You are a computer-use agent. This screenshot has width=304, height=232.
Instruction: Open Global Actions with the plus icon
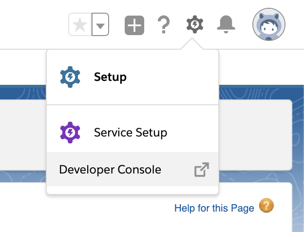click(x=134, y=25)
